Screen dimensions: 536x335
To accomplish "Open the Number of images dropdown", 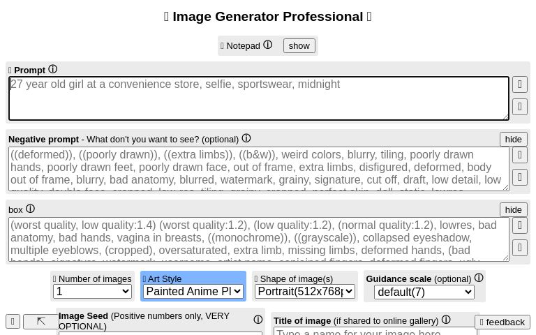I will 93,292.
